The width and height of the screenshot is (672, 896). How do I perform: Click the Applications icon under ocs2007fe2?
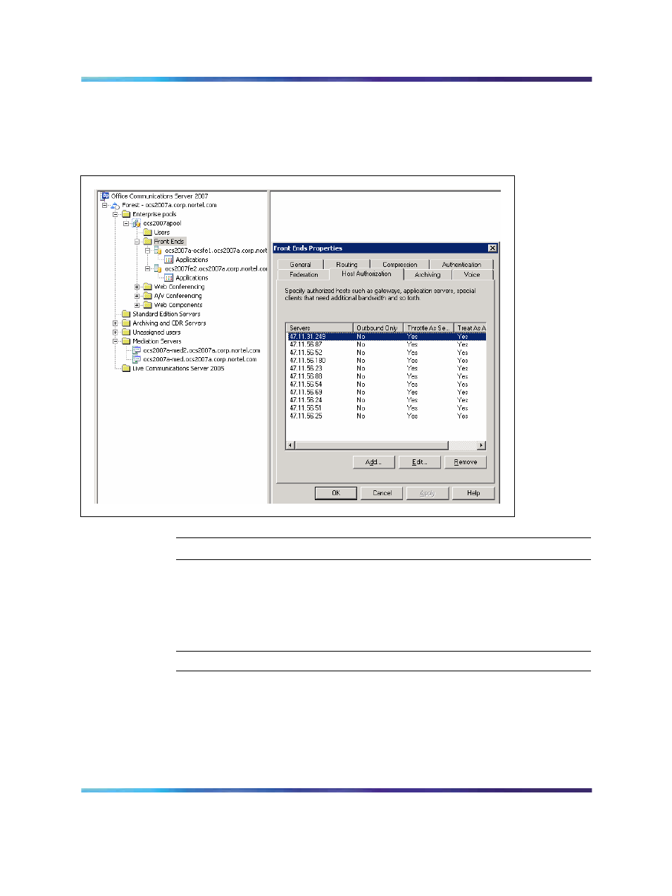pos(169,278)
